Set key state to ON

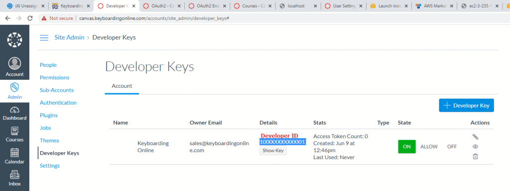click(x=407, y=147)
